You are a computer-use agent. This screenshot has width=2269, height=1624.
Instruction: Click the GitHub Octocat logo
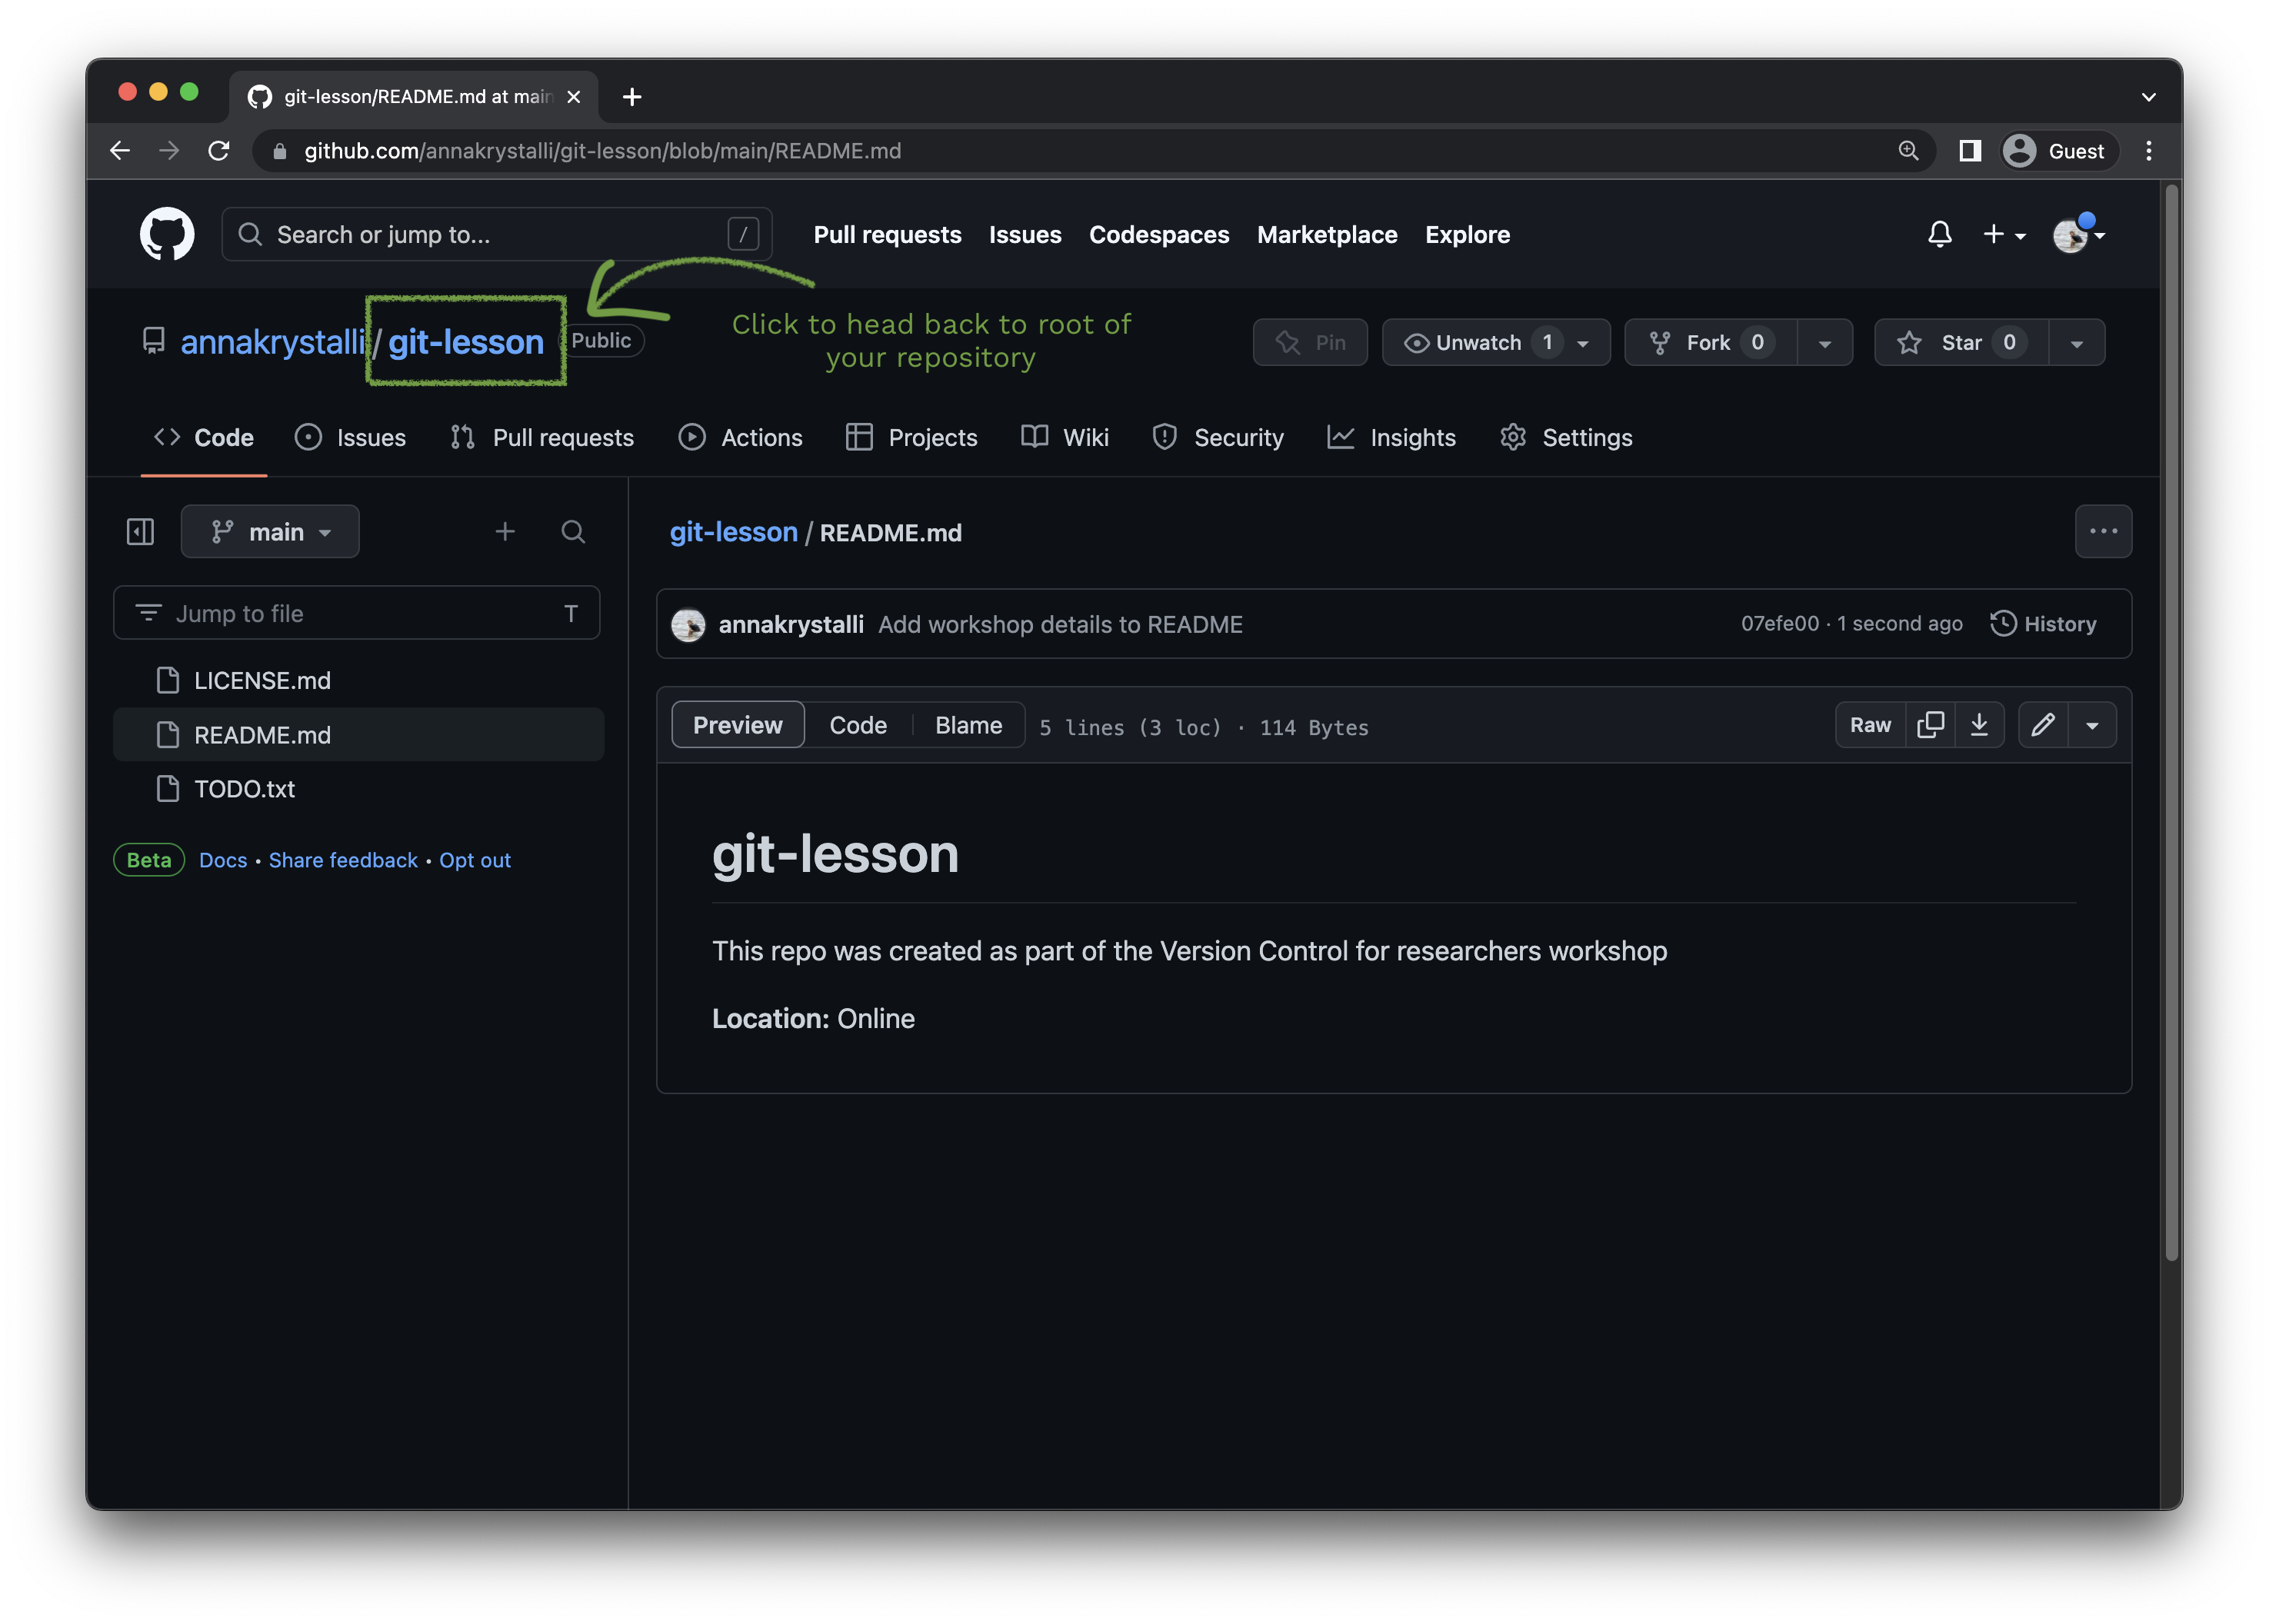click(x=167, y=234)
